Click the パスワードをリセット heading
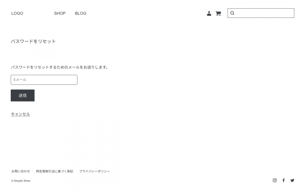The width and height of the screenshot is (305, 190). click(33, 41)
